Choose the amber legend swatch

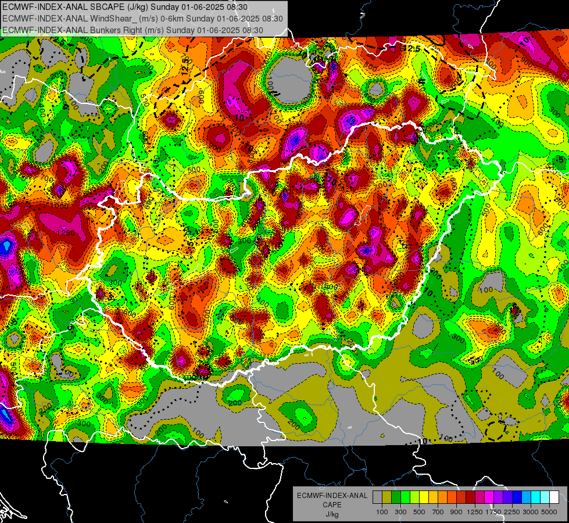[433, 497]
